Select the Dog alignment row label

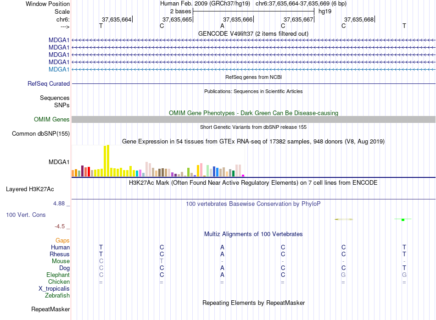pyautogui.click(x=64, y=268)
